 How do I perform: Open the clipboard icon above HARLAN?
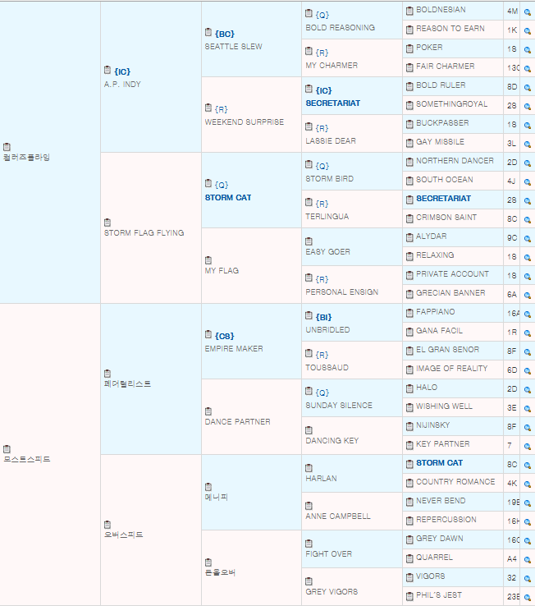(x=309, y=468)
